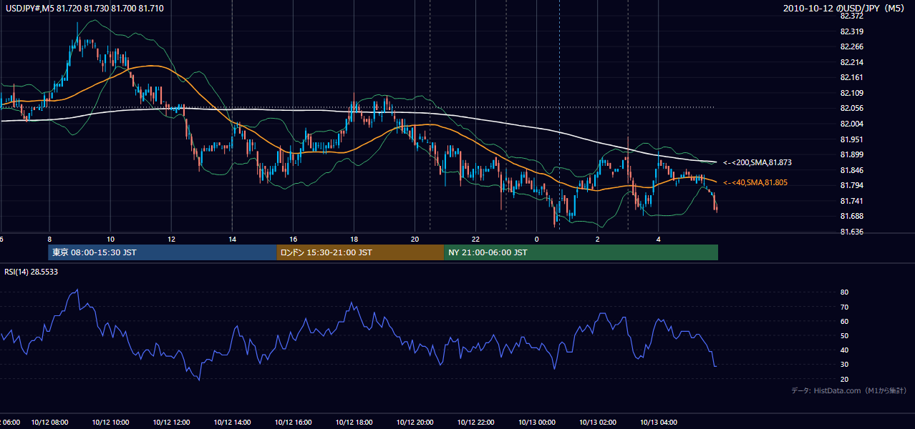Click the hour label 18 under the price chart
Image resolution: width=915 pixels, height=429 pixels.
tap(354, 239)
